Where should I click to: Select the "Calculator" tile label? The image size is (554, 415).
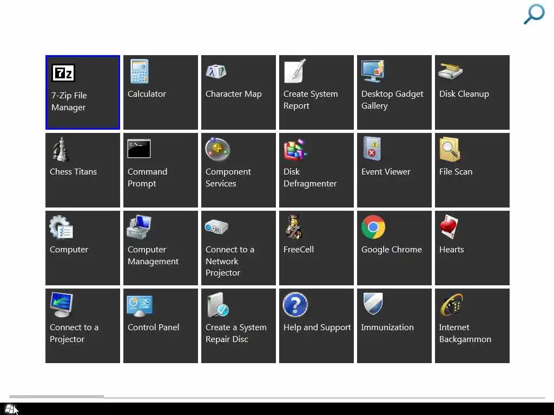[x=147, y=94]
